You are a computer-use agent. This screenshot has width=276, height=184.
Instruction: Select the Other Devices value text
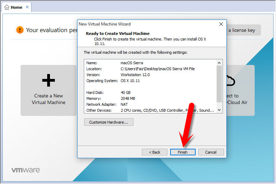click(167, 110)
